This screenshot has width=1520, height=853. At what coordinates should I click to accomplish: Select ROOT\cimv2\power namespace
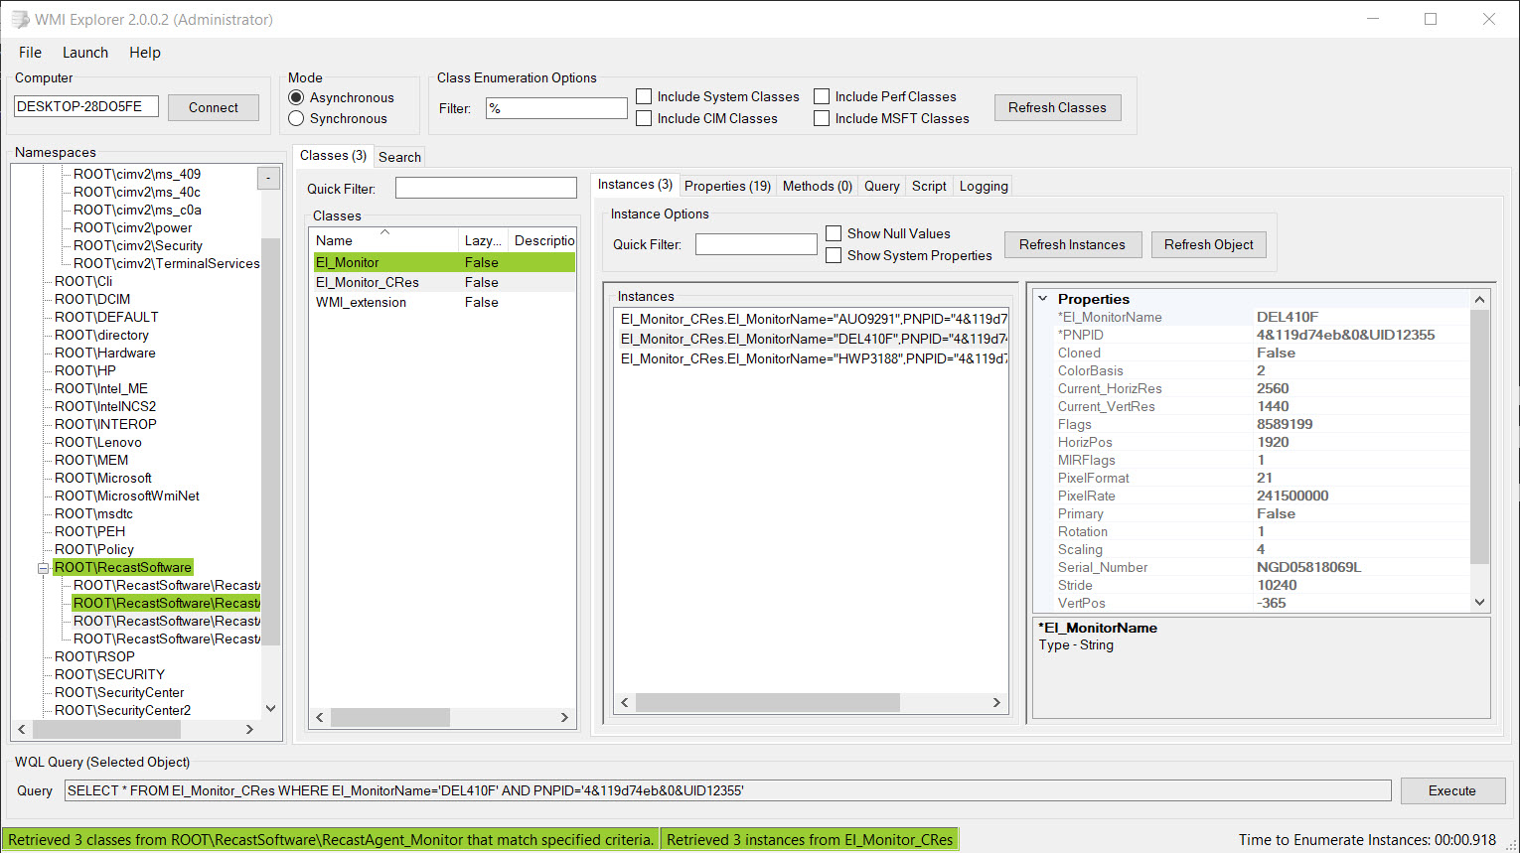pos(133,227)
